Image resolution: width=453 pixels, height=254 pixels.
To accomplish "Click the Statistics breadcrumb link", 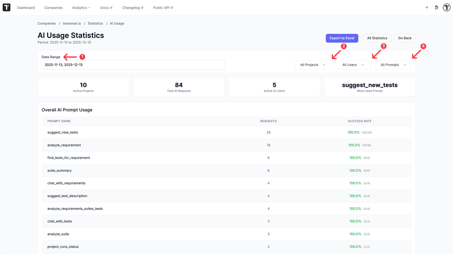I will point(95,23).
